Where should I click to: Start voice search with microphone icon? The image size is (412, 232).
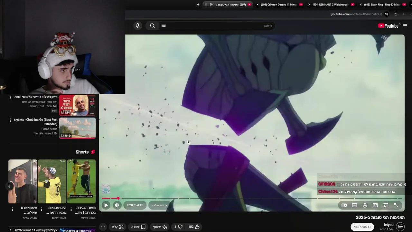138,26
